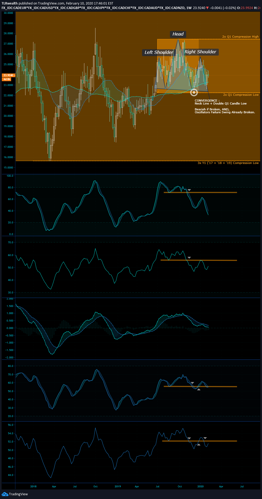Click the orange 23.9240 current price tag
Screen dimensions: 262x499
pos(8,75)
